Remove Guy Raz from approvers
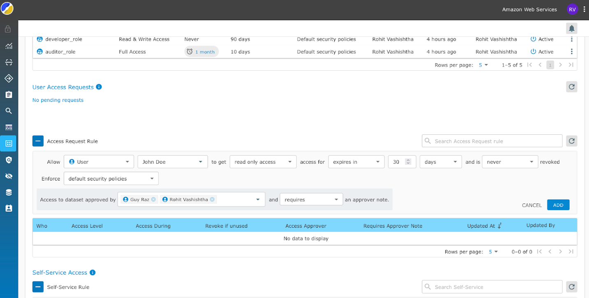Image resolution: width=589 pixels, height=298 pixels. coord(154,199)
